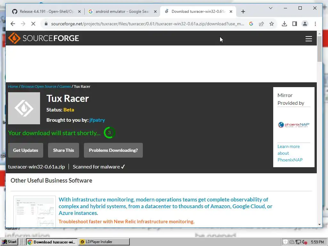Open Browse Open Source breadcrumb
The height and width of the screenshot is (246, 328).
[39, 86]
